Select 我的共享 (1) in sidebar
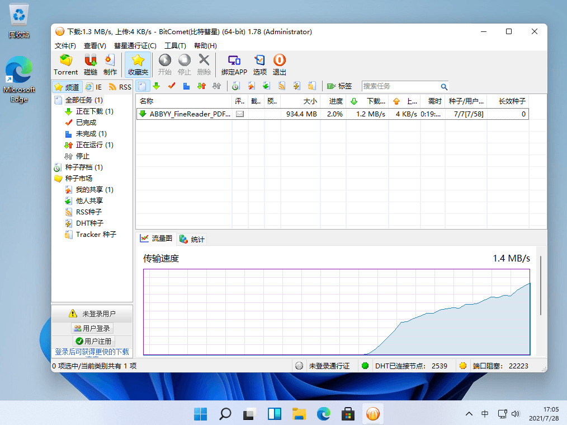The height and width of the screenshot is (425, 567). [94, 190]
